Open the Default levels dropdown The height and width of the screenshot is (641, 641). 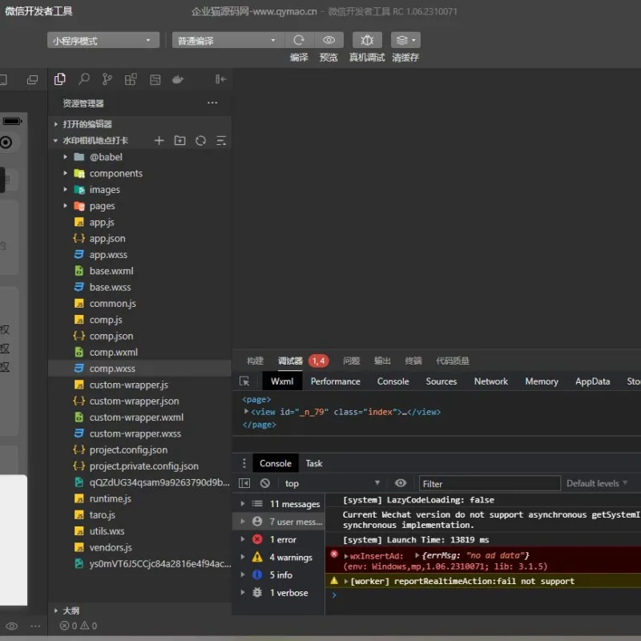(x=597, y=483)
